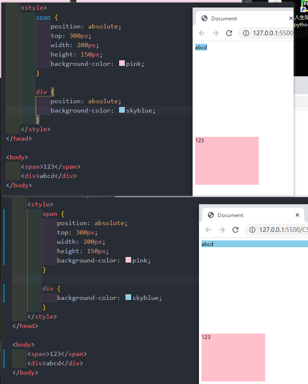Reload the page in the upper browser

click(229, 33)
